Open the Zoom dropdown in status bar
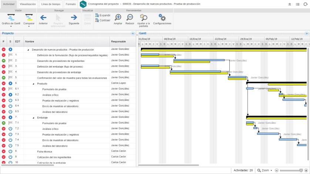The image size is (310, 174). [x=265, y=170]
